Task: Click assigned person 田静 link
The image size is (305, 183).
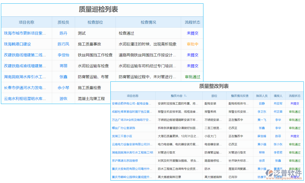Action: click(262, 103)
